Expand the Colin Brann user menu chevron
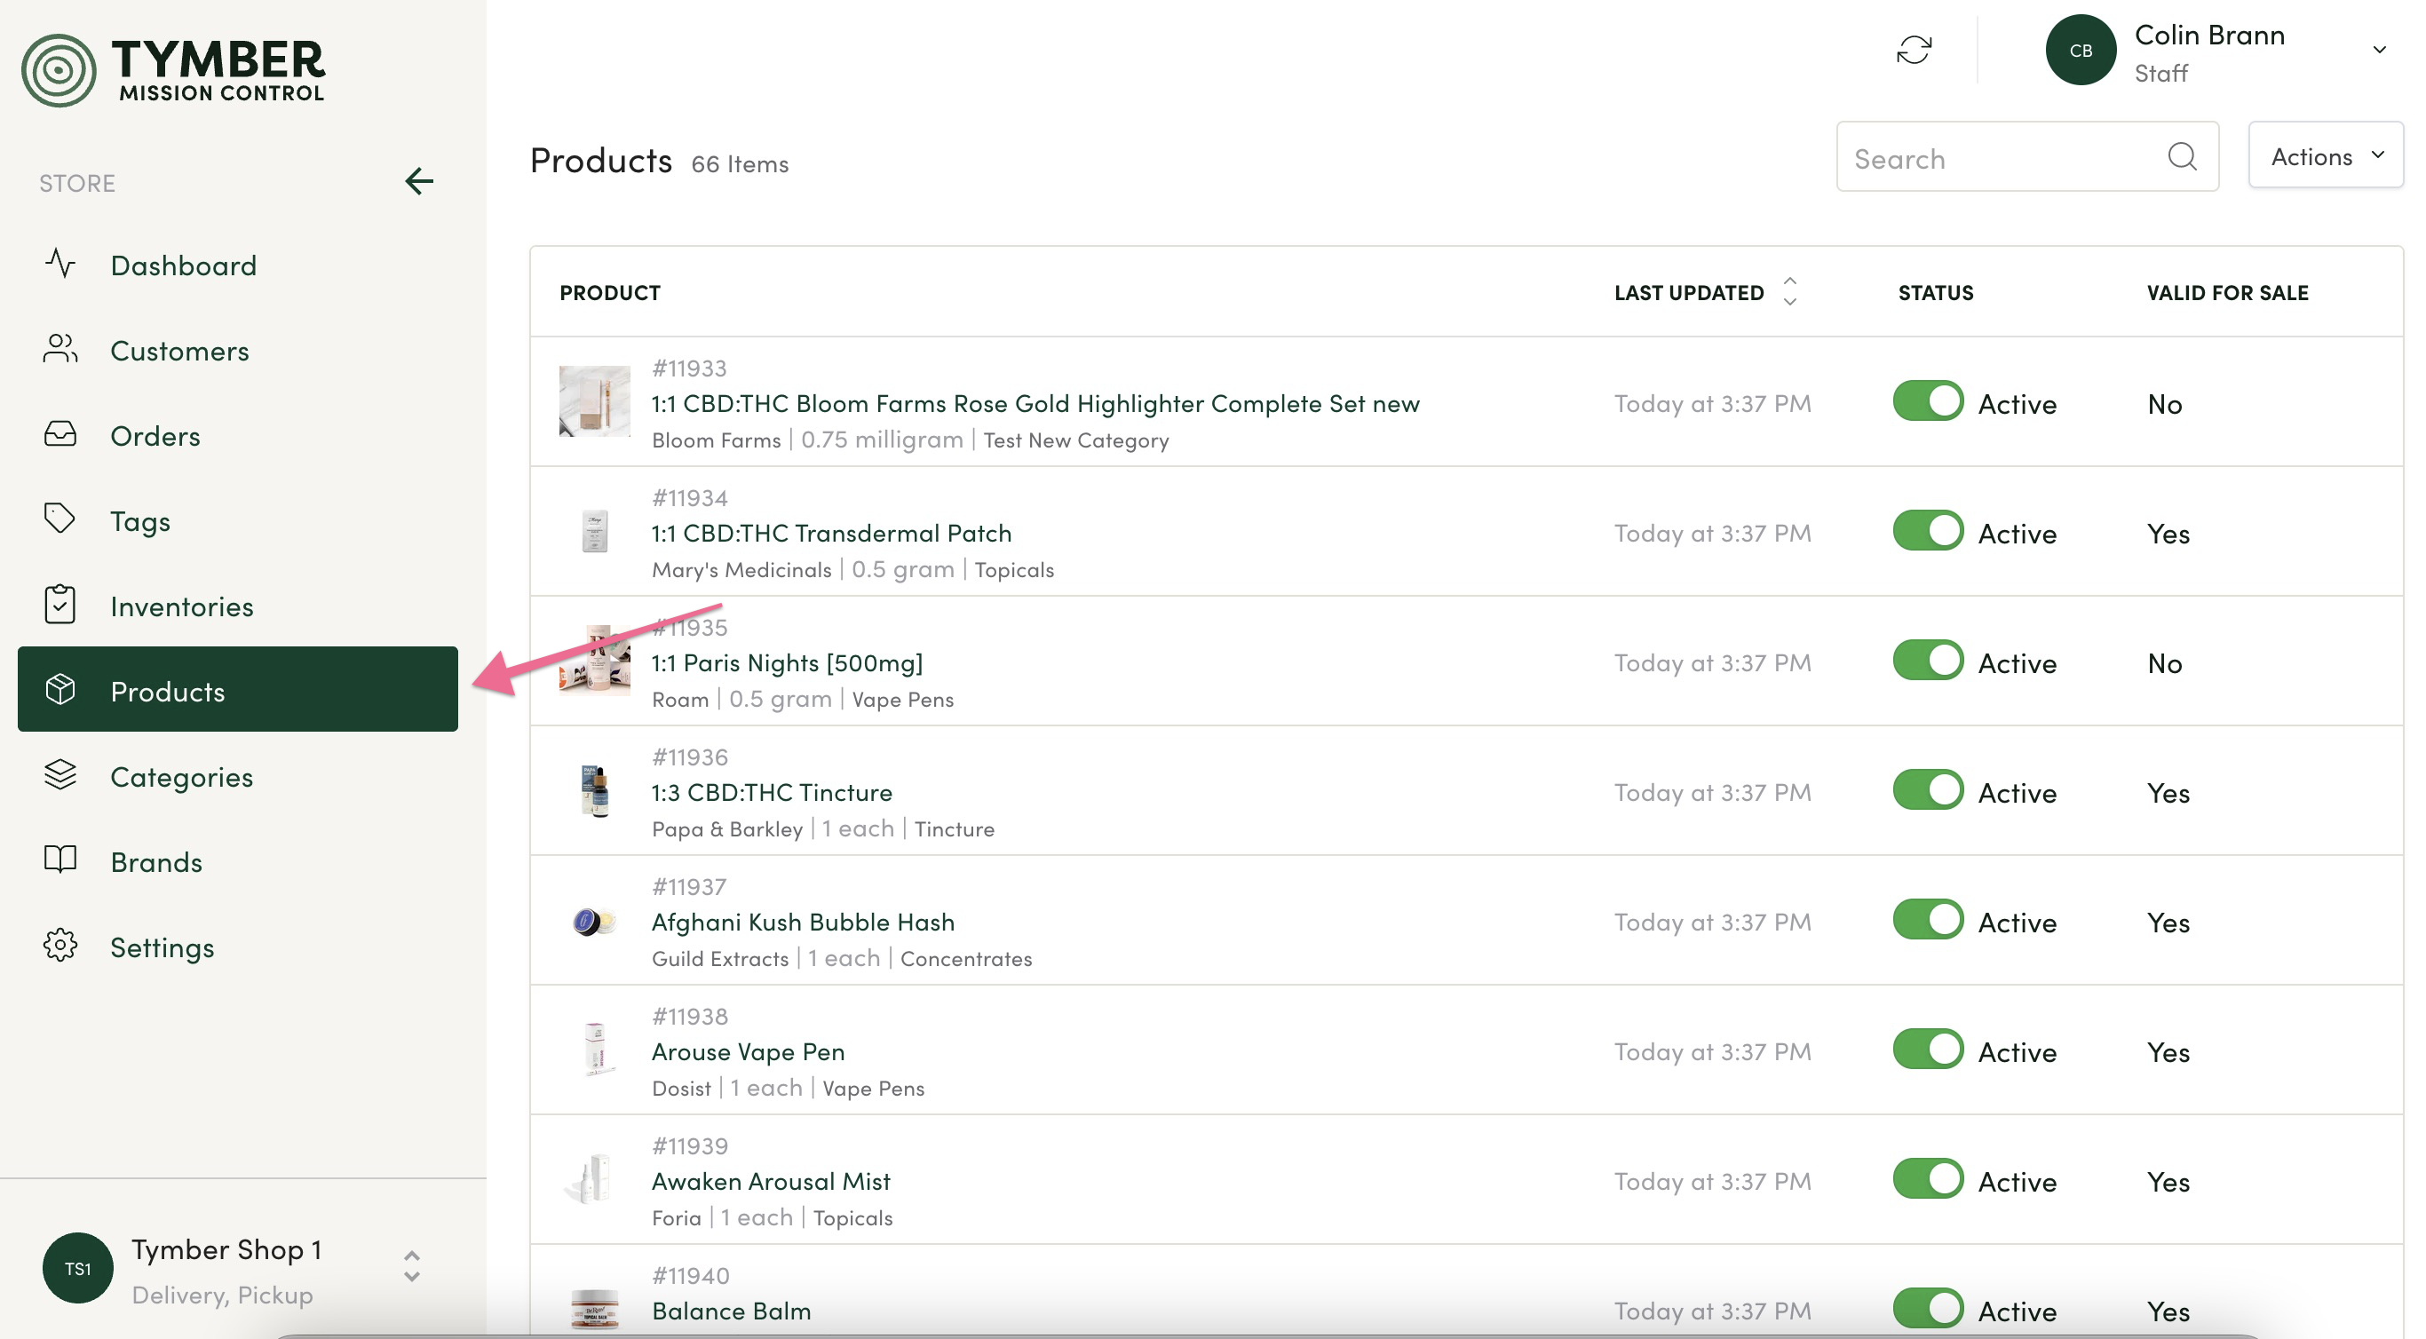Viewport: 2426px width, 1339px height. click(x=2379, y=50)
